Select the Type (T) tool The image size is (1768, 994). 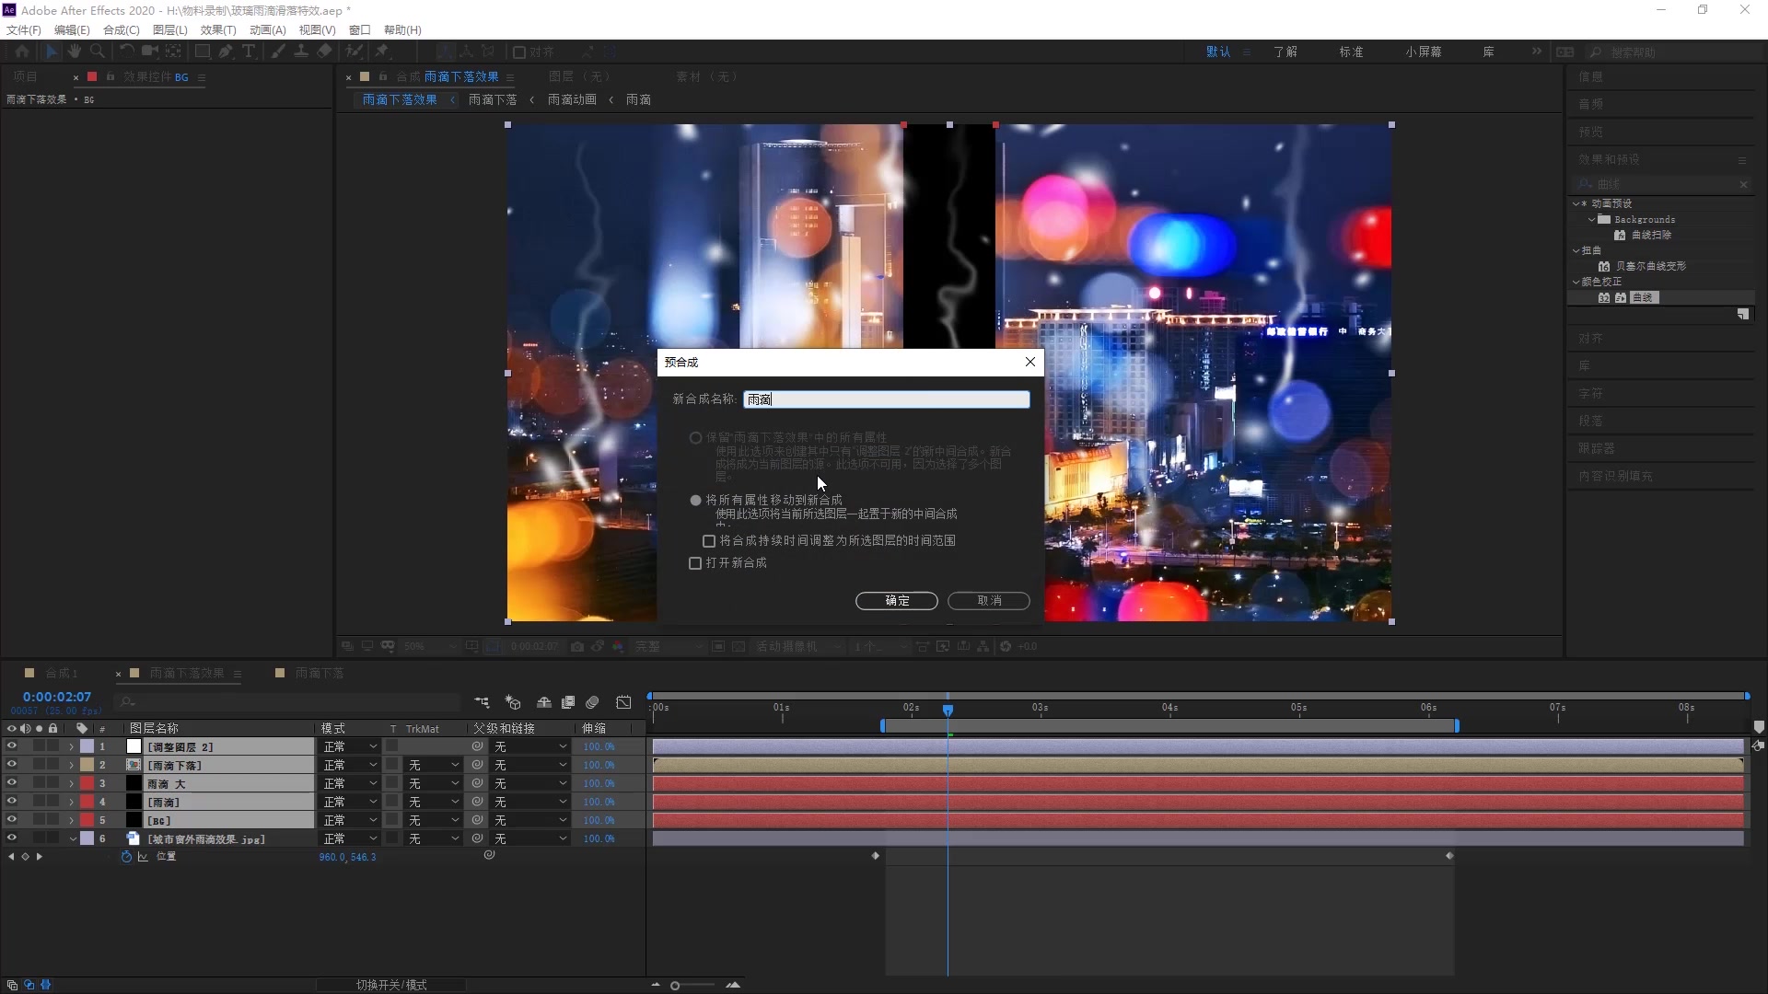[249, 52]
